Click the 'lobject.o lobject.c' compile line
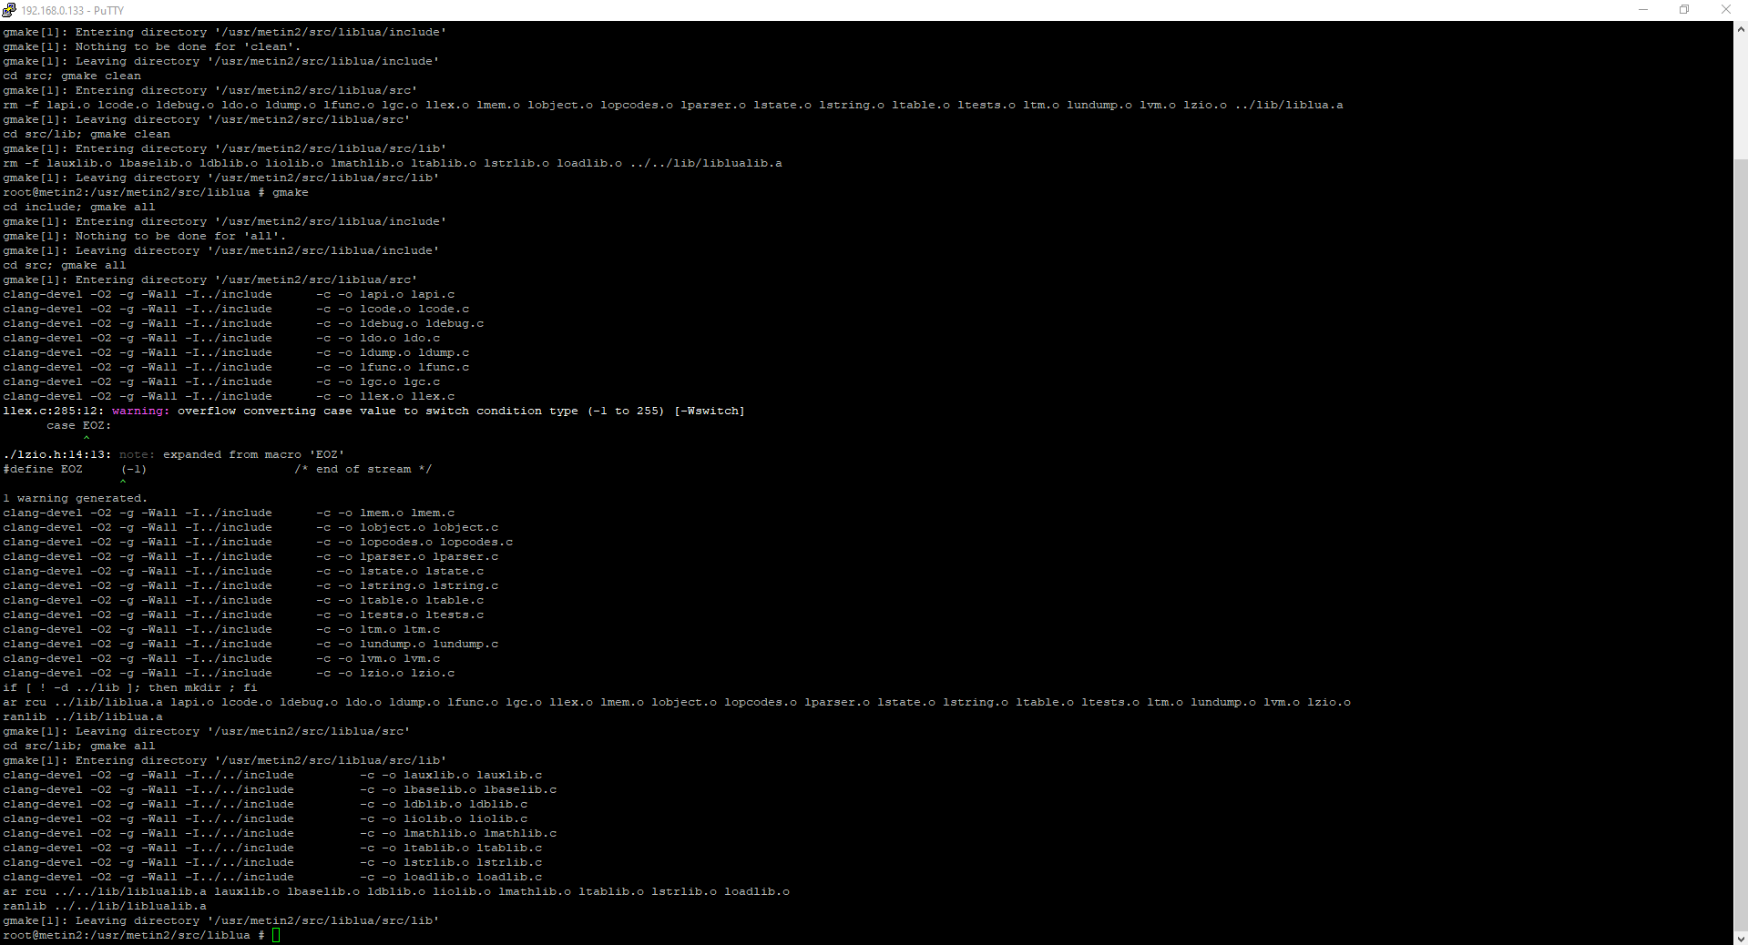This screenshot has width=1748, height=945. tap(250, 527)
